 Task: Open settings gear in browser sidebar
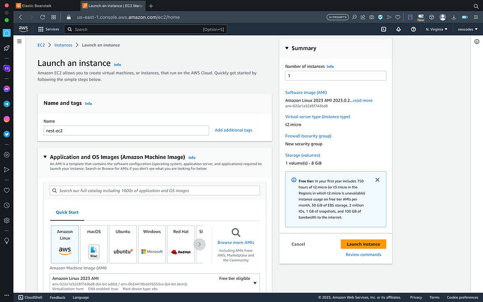point(7,220)
